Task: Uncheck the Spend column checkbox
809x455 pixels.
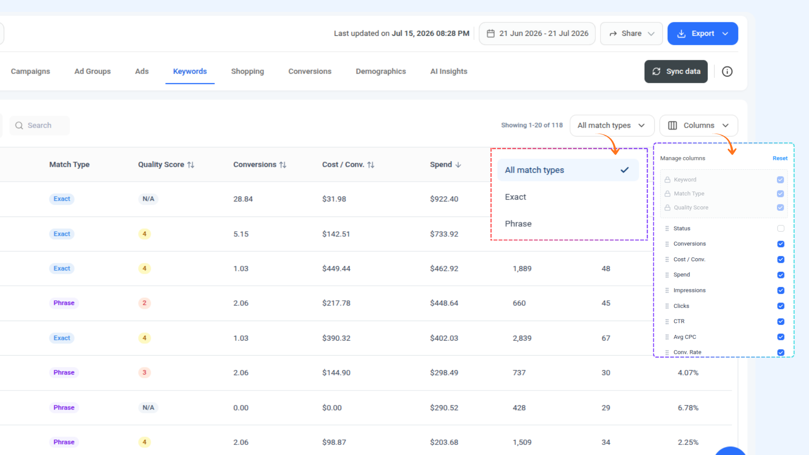Action: pos(781,275)
